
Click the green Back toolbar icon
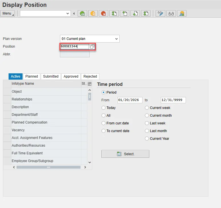[x=82, y=13]
